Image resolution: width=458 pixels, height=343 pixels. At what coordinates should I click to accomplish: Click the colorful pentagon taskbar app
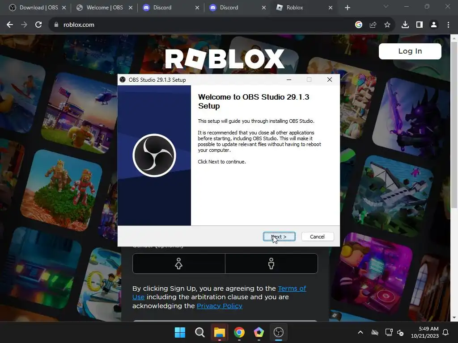pos(259,332)
